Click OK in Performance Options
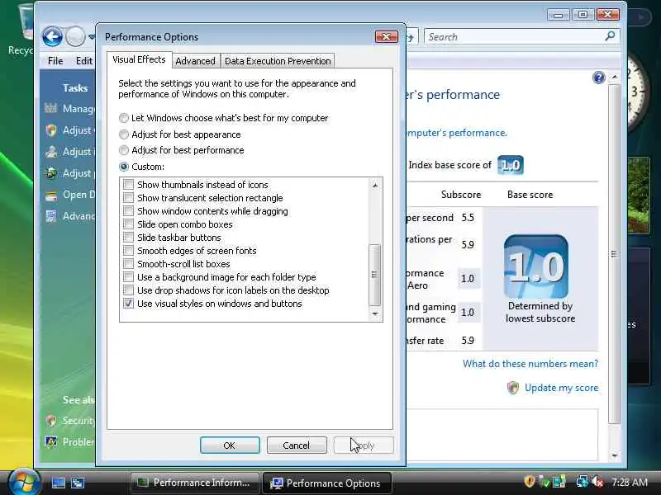The height and width of the screenshot is (495, 661). click(x=230, y=445)
